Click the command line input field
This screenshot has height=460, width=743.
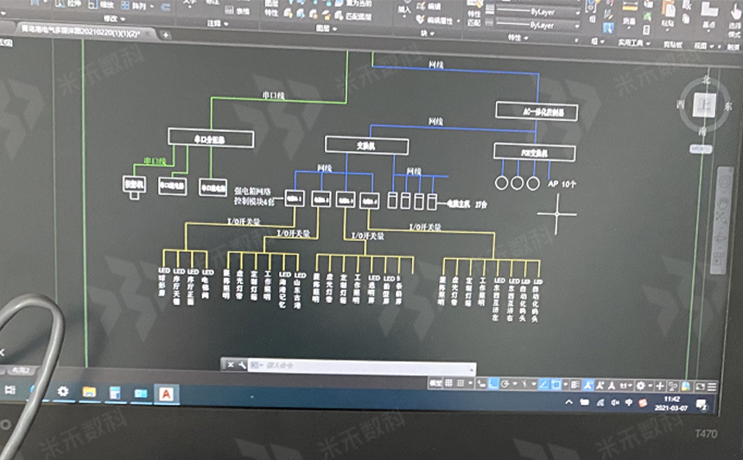tap(346, 366)
